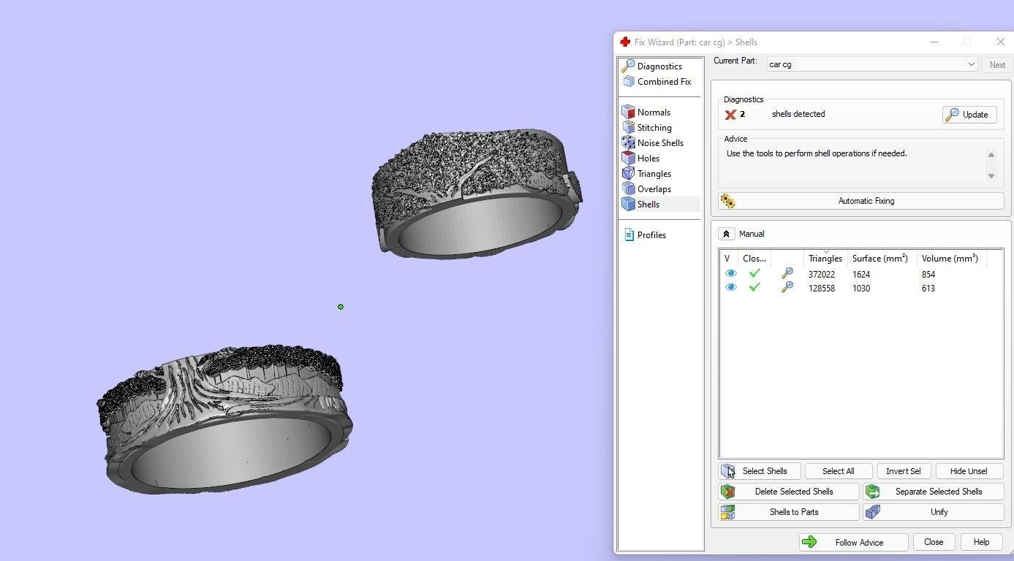Click Invert Sel to invert selection
Image resolution: width=1014 pixels, height=561 pixels.
[903, 471]
